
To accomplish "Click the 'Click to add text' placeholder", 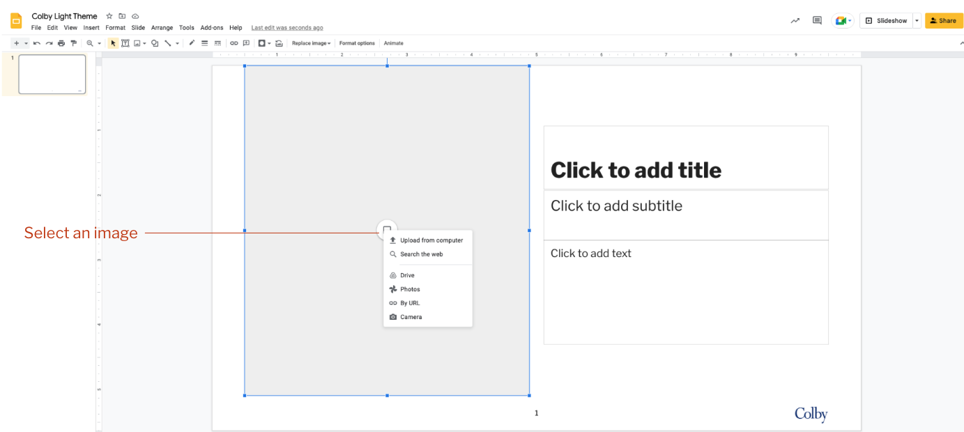I will 686,293.
